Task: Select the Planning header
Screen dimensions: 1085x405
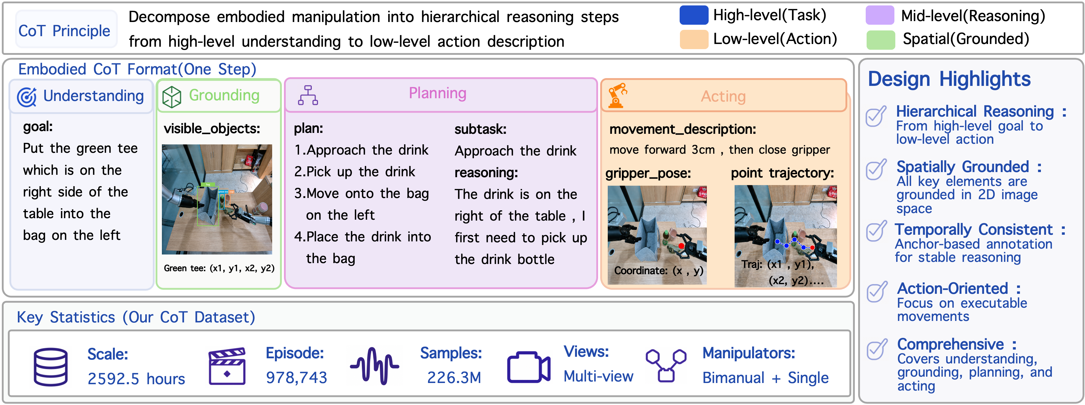Action: [x=441, y=95]
